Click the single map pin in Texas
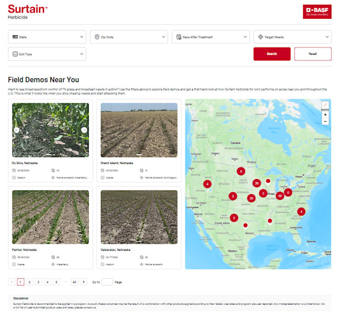355x321 pixels. [245, 225]
